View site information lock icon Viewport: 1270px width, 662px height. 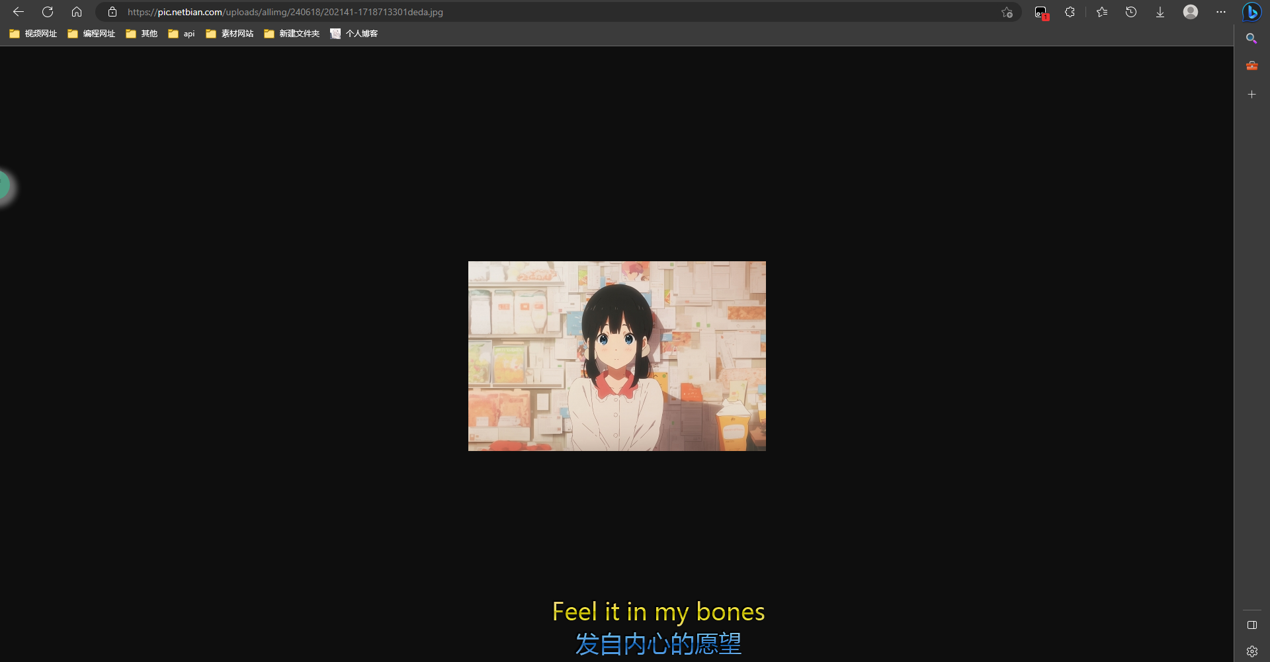coord(112,12)
